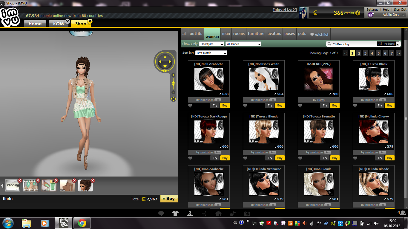Open the chat bubble icon in bottom bar
The image size is (408, 229).
pos(161,213)
